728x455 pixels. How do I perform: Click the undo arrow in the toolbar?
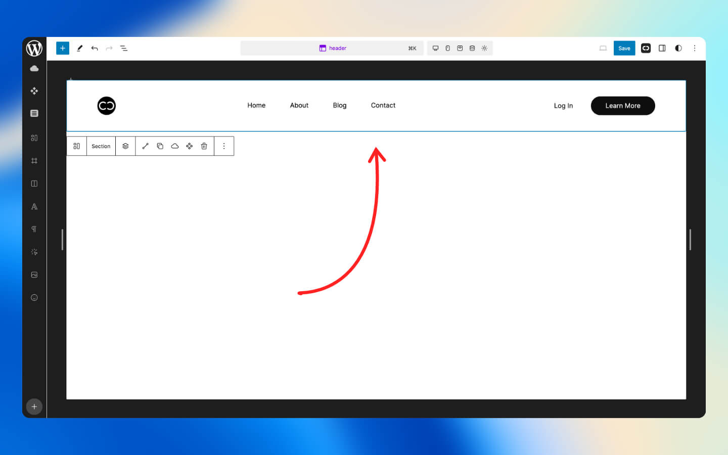95,48
